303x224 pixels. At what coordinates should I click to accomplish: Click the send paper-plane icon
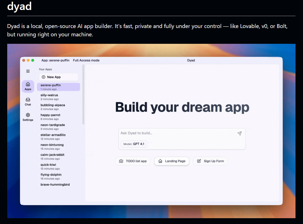click(239, 133)
